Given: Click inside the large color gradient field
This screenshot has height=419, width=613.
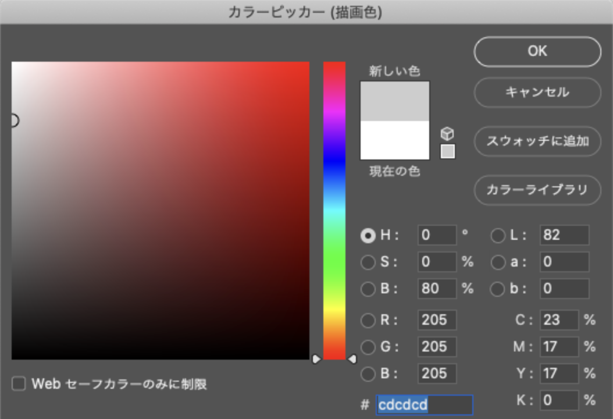Looking at the screenshot, I should [x=161, y=211].
